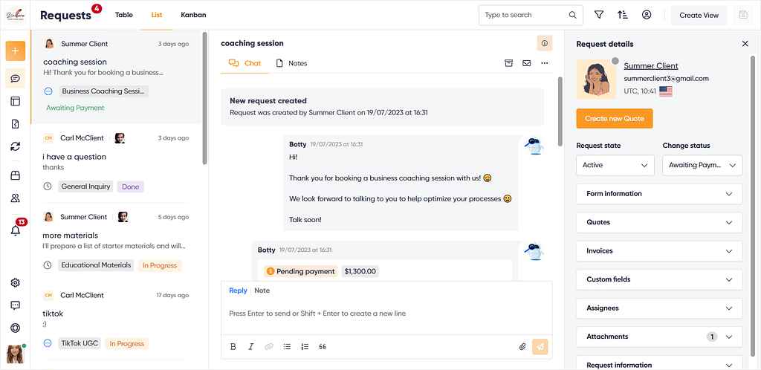Click the request info icon beside coaching session title
The image size is (761, 370).
(545, 43)
